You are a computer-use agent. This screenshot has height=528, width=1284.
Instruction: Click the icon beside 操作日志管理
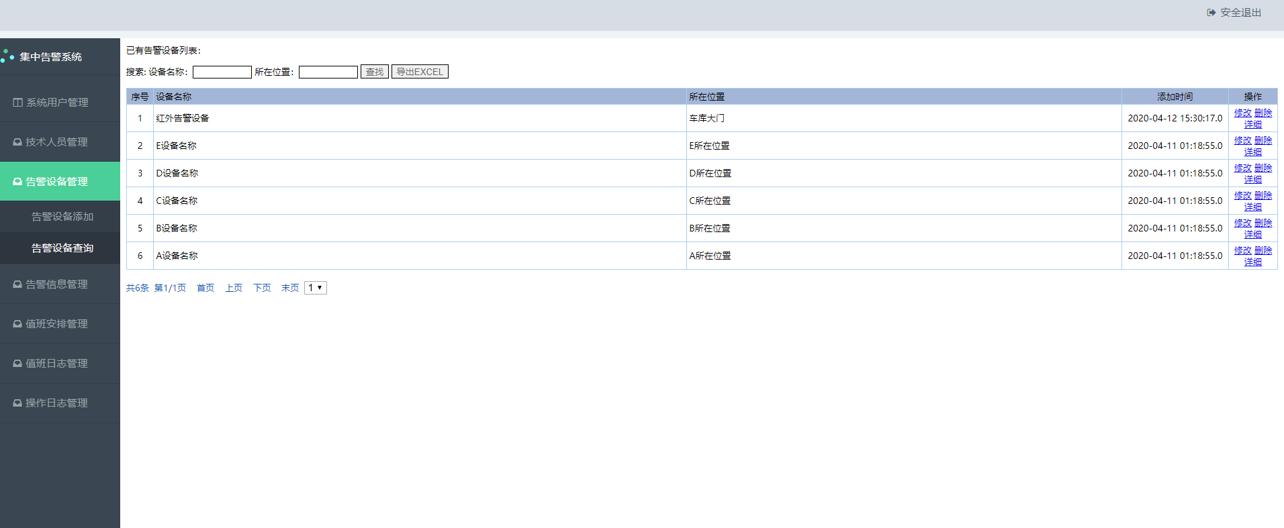click(x=17, y=403)
